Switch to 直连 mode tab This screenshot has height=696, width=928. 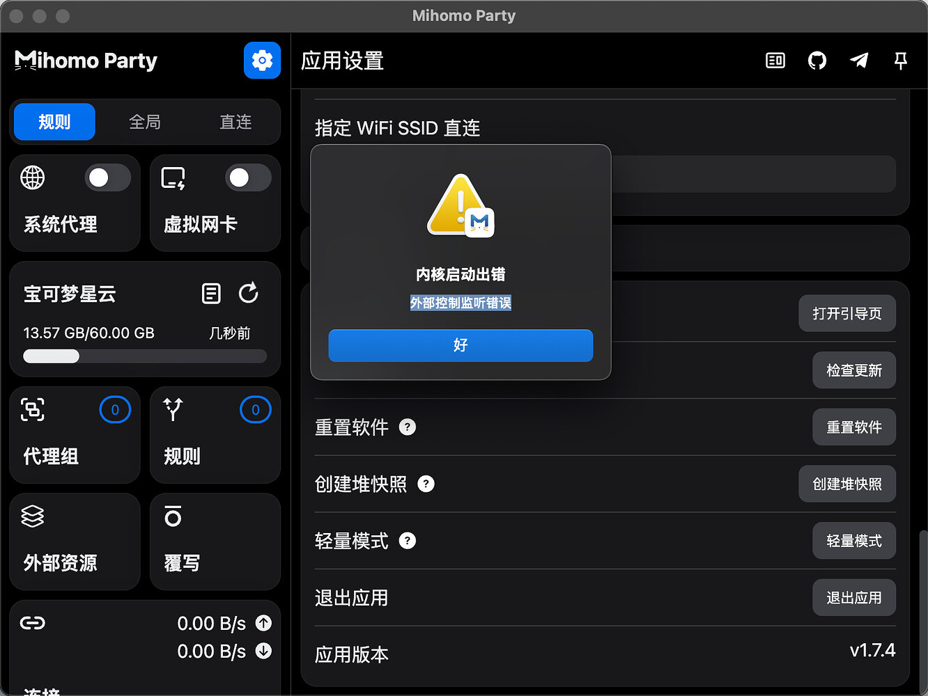[x=235, y=122]
